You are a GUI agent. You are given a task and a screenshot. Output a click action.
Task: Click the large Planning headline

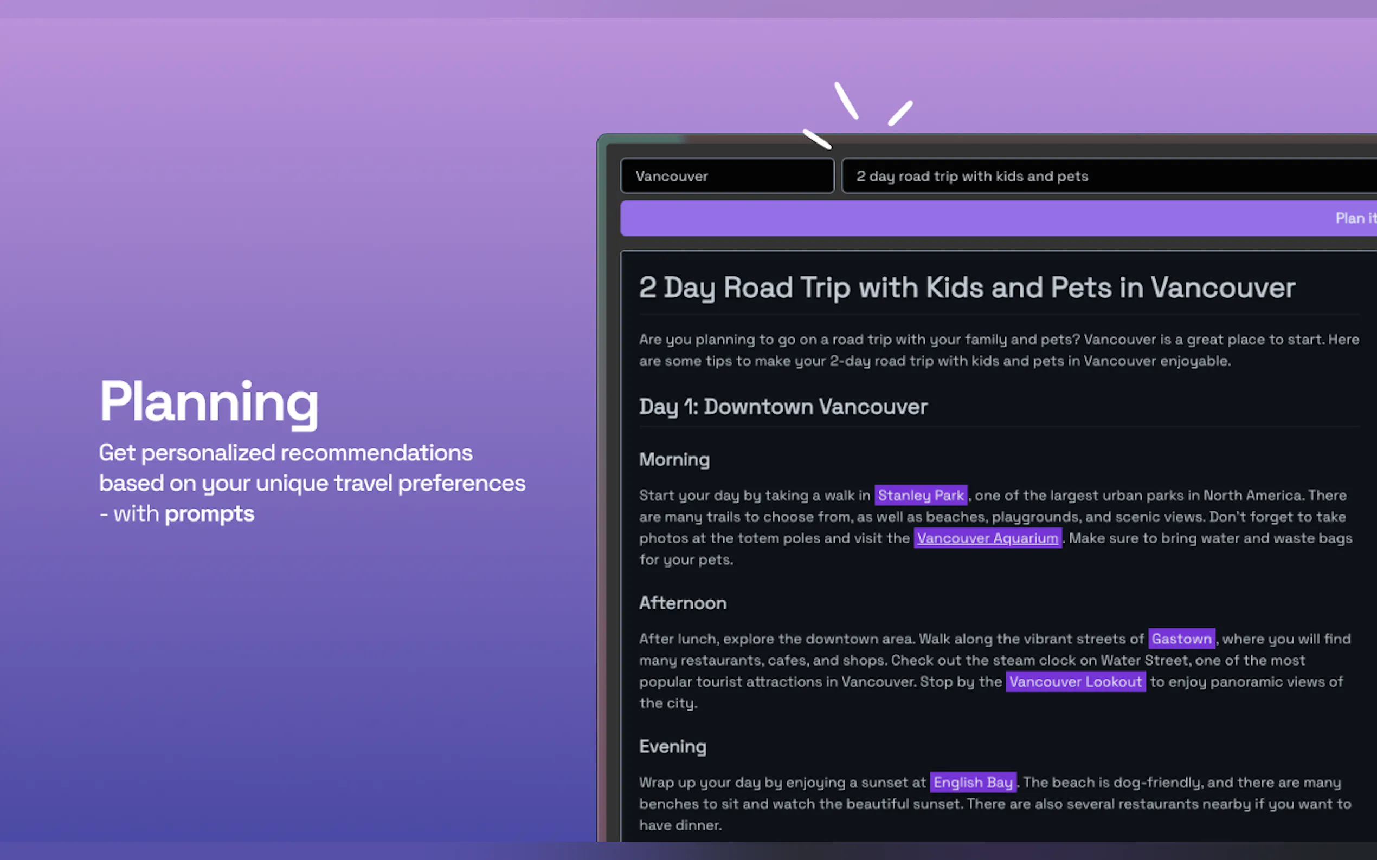point(209,403)
